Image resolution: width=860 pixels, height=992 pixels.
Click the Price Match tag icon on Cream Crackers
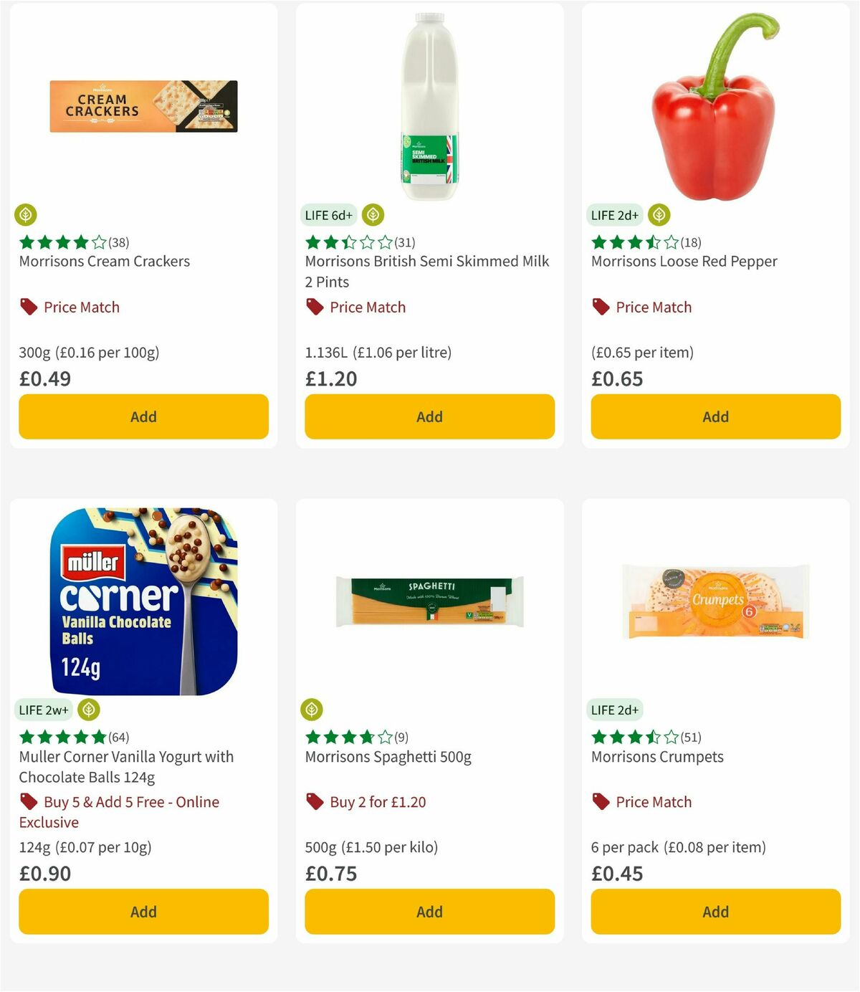[x=29, y=307]
